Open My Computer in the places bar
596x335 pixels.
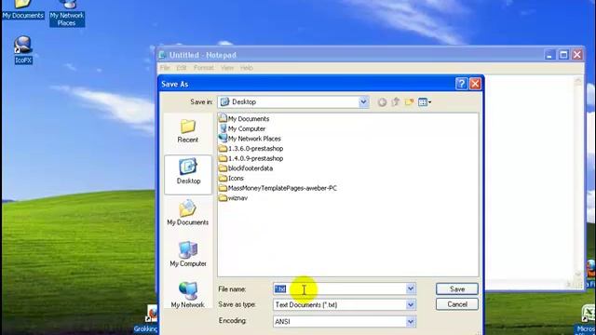point(188,254)
